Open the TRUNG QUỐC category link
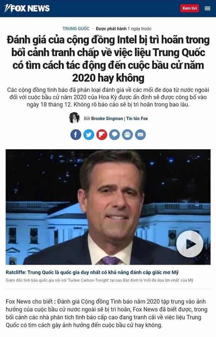 [x=76, y=28]
